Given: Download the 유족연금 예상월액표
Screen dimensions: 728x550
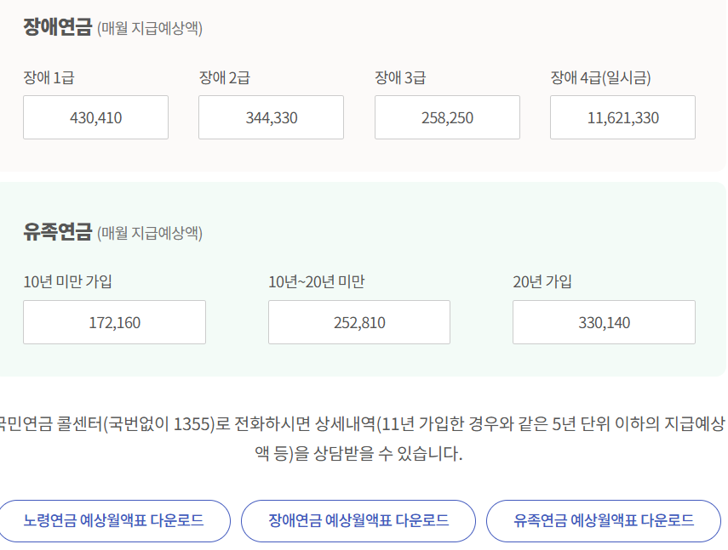Looking at the screenshot, I should tap(604, 521).
